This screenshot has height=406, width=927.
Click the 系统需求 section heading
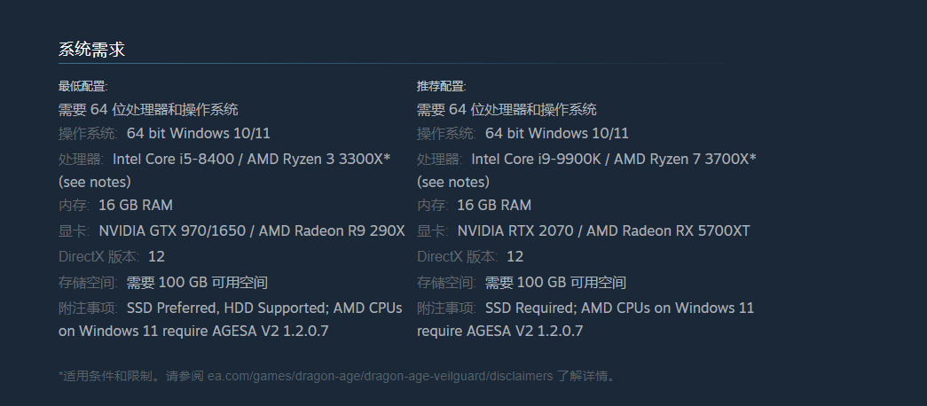[91, 50]
